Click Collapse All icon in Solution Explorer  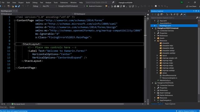174,15
